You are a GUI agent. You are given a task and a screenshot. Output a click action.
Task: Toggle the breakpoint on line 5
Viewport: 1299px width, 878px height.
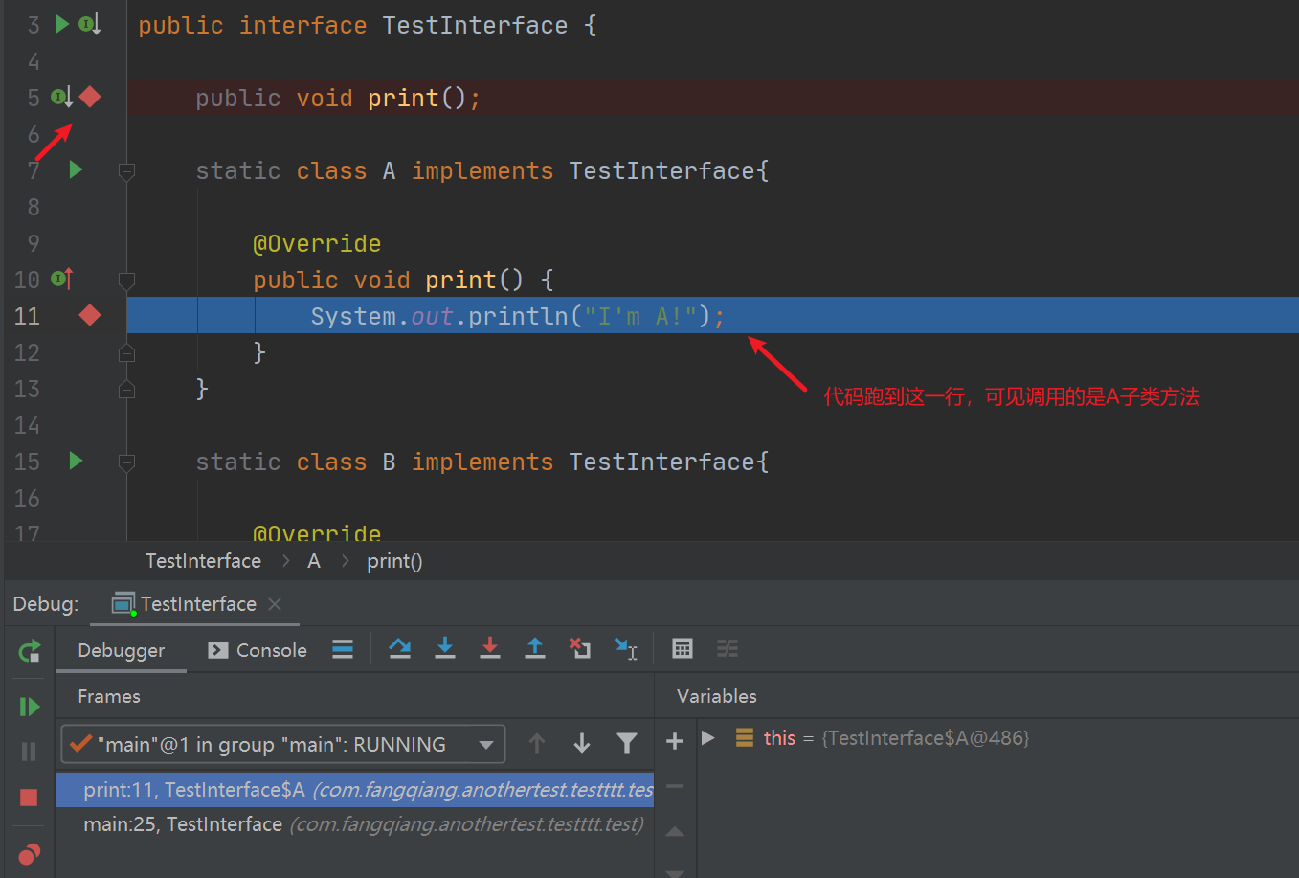(90, 97)
